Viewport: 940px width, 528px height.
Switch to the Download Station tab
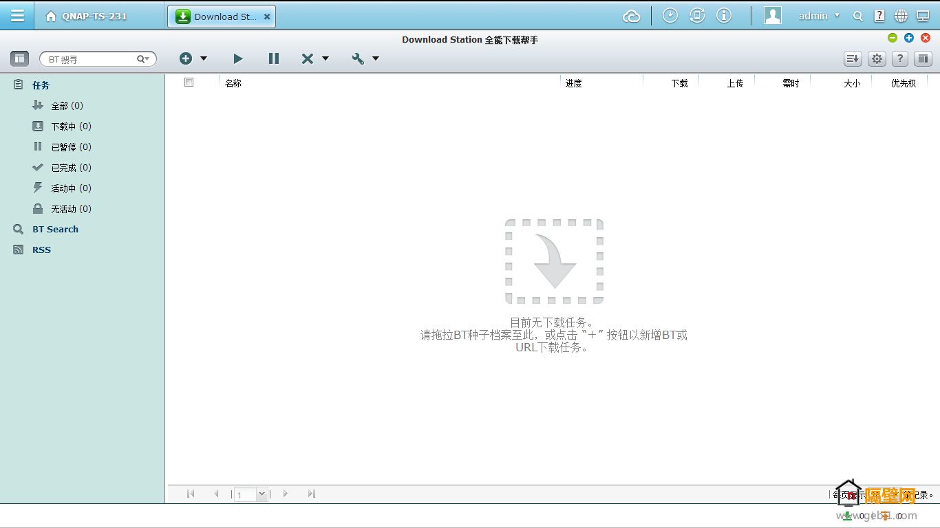click(x=221, y=16)
